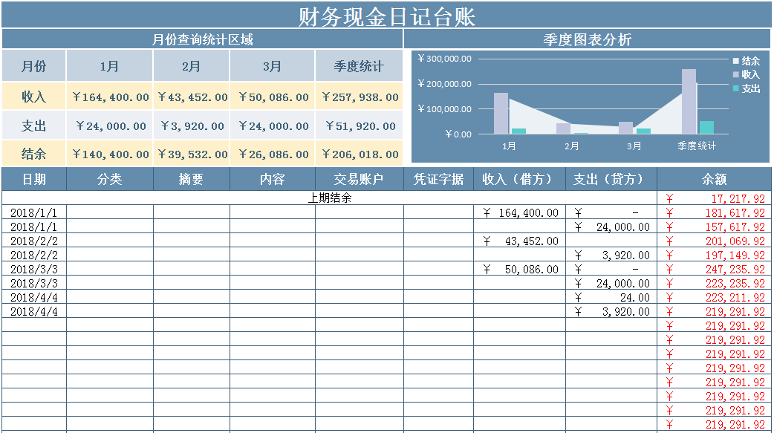This screenshot has width=774, height=433.
Task: Select the 季度统计 column header
Action: click(359, 65)
